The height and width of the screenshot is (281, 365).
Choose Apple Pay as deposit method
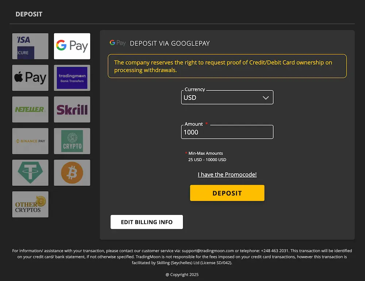(30, 78)
